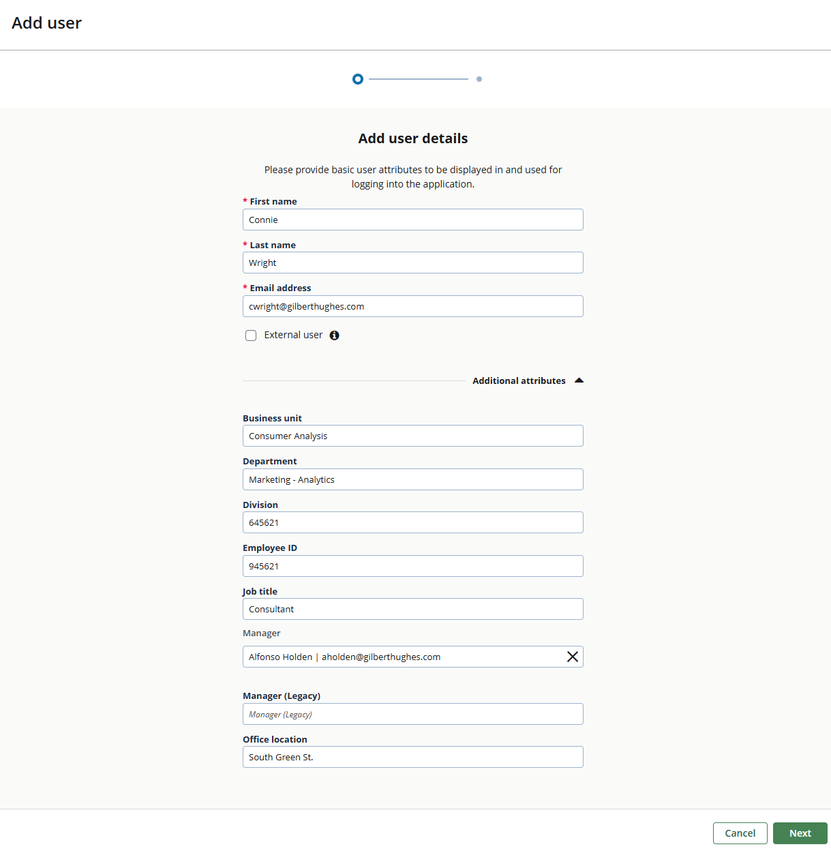
Task: Click the First name field containing Connie
Action: [412, 220]
